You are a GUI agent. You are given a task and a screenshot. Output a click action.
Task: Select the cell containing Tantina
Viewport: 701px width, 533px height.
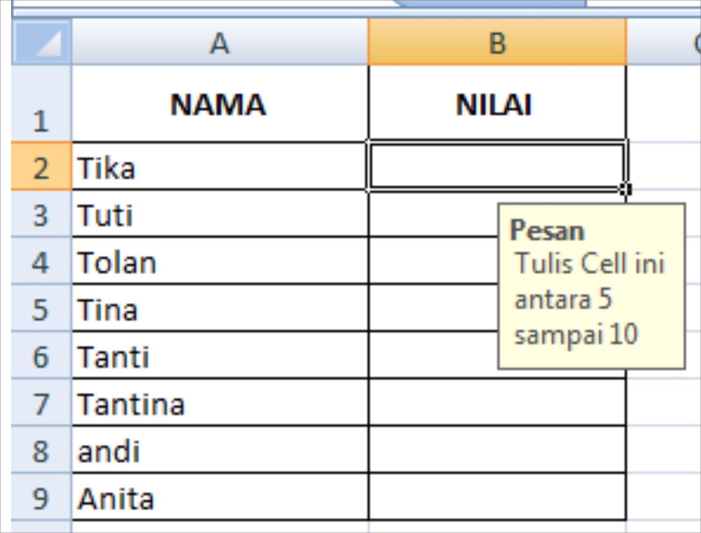pyautogui.click(x=220, y=403)
